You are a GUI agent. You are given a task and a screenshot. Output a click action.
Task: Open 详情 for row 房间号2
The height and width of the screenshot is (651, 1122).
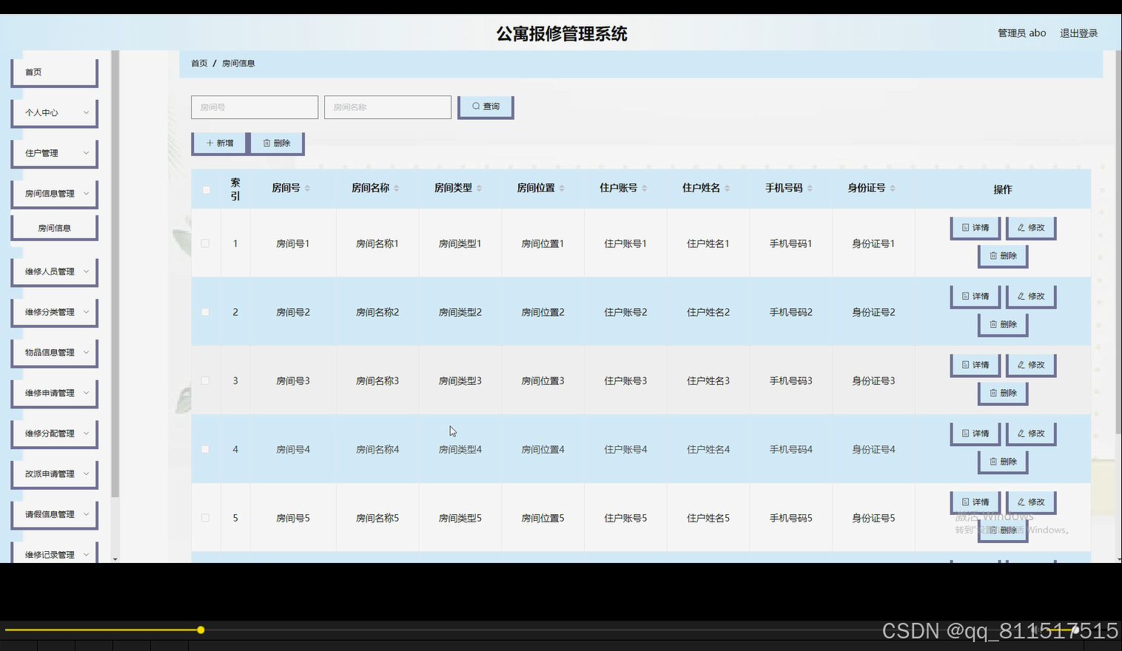click(975, 297)
